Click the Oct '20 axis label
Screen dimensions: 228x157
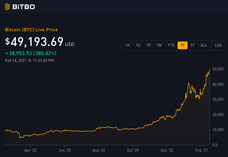pyautogui.click(x=133, y=150)
